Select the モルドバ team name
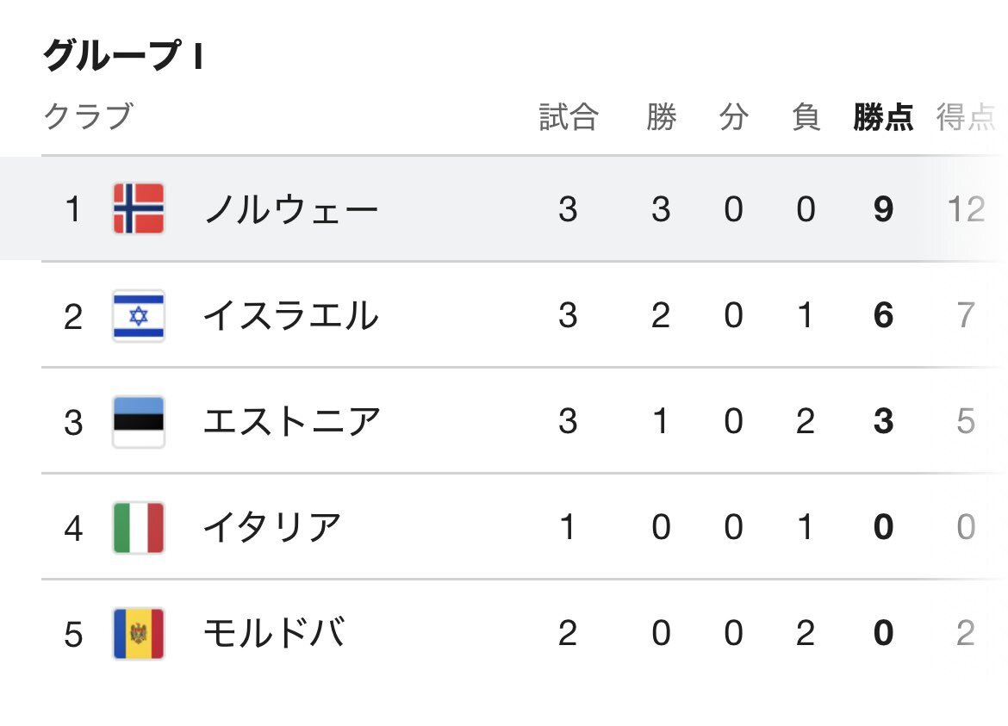The height and width of the screenshot is (726, 1008). click(275, 634)
